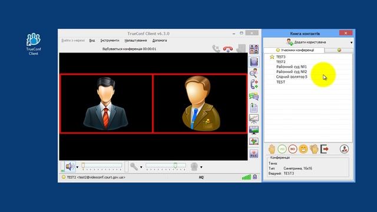Image resolution: width=377 pixels, height=212 pixels.
Task: Select the left businessman video tile
Action: [x=106, y=104]
